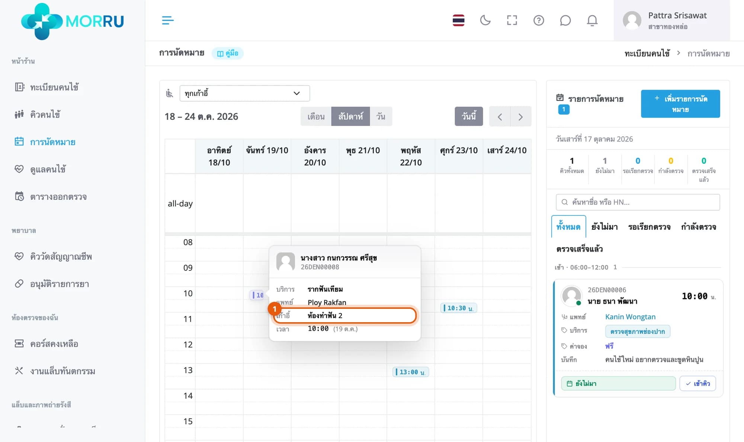Open the ทุกเก้าอี้ chair dropdown

click(244, 93)
